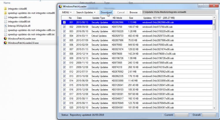Select the row windows6.0-kb3046017-x86.cab
220x120 pixels.
click(x=137, y=99)
